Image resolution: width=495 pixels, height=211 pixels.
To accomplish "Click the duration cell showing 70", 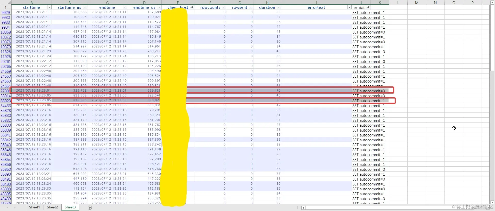I will point(267,91).
